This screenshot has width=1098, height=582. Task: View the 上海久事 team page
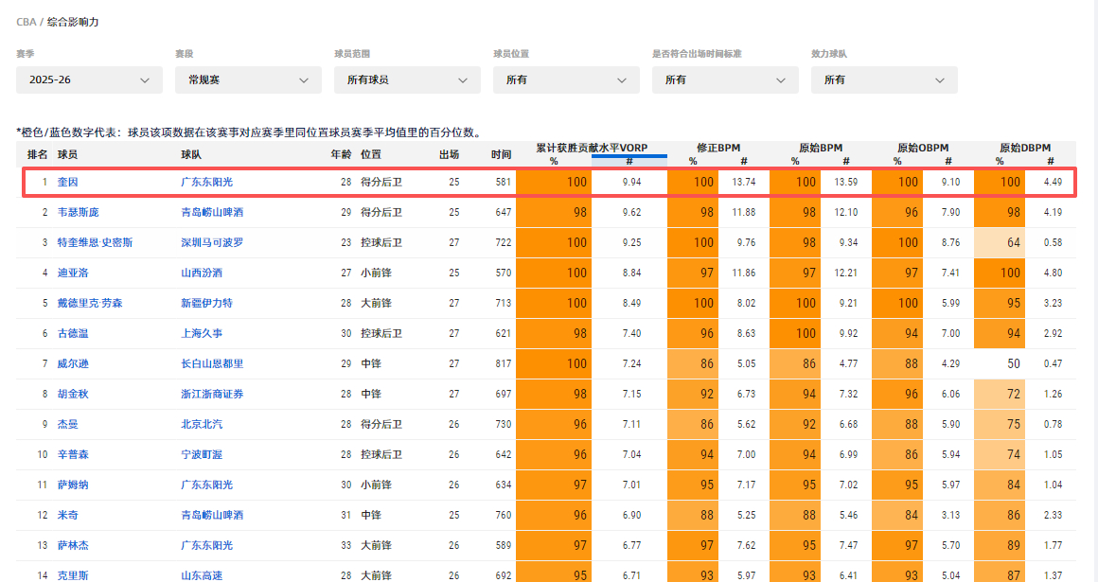[x=203, y=333]
